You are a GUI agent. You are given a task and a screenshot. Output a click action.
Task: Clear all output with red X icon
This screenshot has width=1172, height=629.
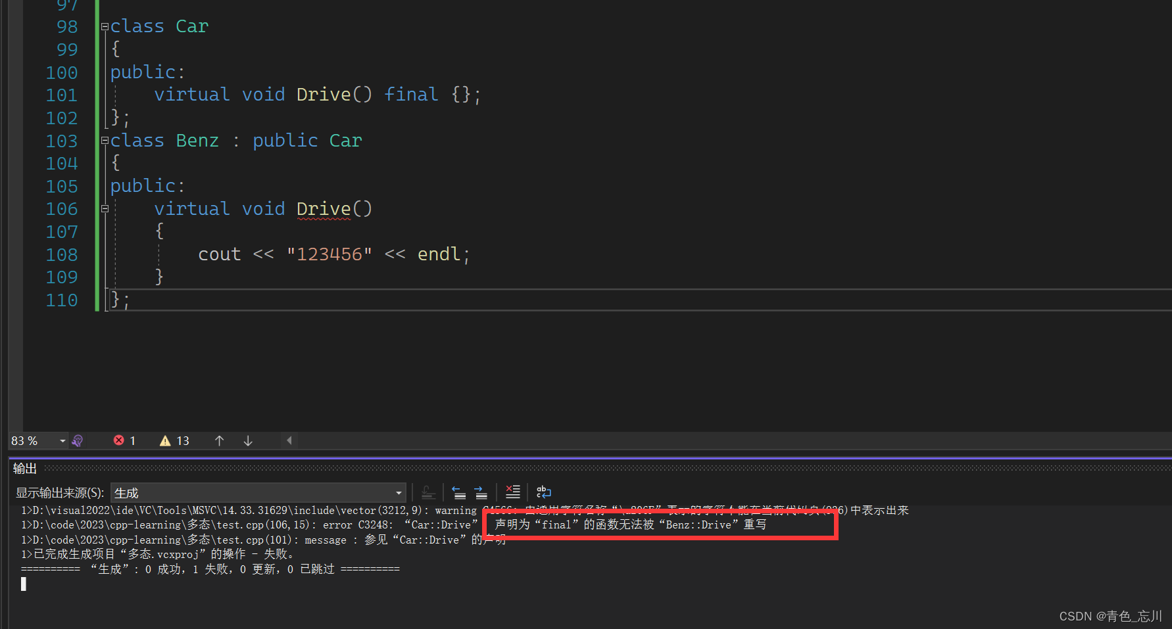coord(513,492)
